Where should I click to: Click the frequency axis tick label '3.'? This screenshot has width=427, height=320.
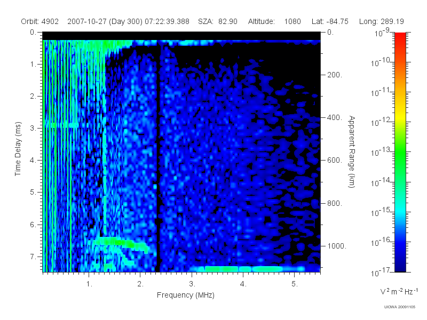click(x=192, y=284)
